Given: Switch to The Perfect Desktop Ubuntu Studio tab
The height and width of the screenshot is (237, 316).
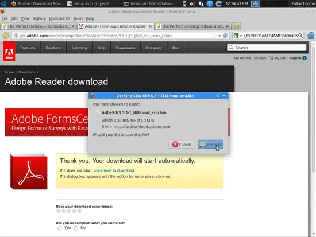Looking at the screenshot, I should (x=192, y=26).
